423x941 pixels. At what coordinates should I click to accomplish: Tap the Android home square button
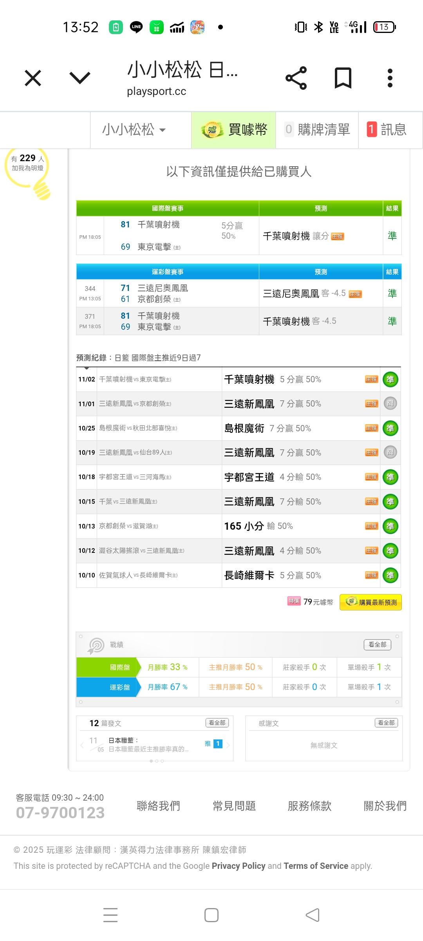pos(211,915)
